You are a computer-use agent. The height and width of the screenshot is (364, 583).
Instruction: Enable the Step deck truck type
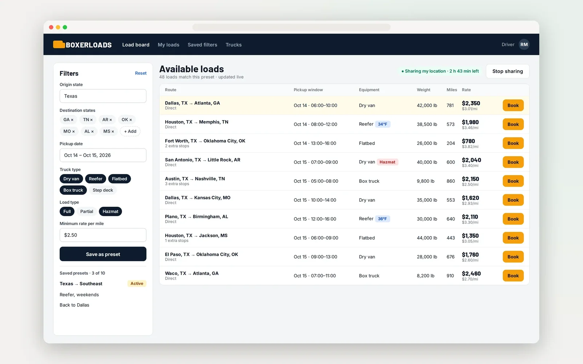coord(103,190)
